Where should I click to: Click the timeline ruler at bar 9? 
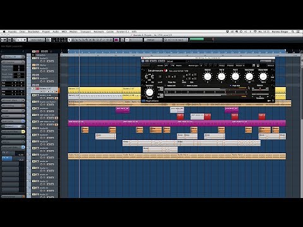pyautogui.click(x=123, y=52)
